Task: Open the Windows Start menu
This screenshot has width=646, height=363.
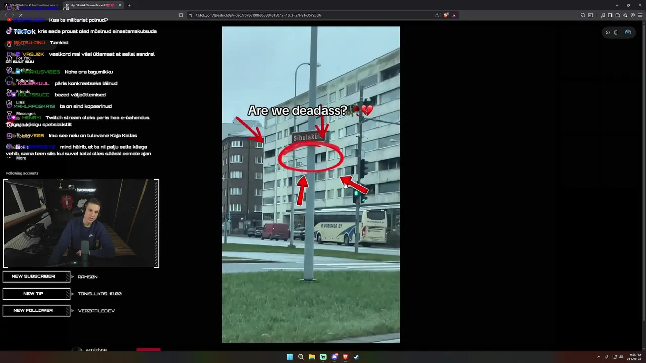Action: pos(290,357)
